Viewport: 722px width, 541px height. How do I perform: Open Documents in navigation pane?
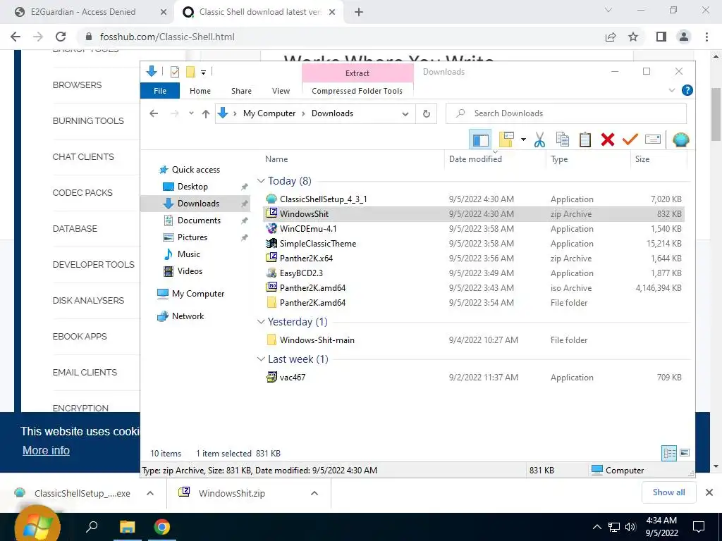pyautogui.click(x=199, y=220)
